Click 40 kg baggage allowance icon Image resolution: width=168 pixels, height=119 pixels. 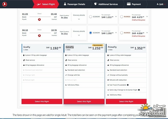(x=108, y=65)
